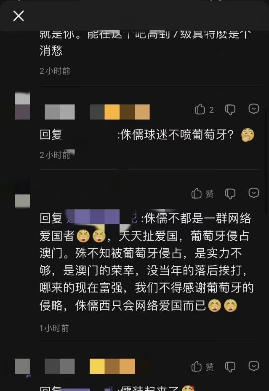Reply via bubble on 网络爱国者 comment
This screenshot has width=269, height=391.
(x=254, y=193)
